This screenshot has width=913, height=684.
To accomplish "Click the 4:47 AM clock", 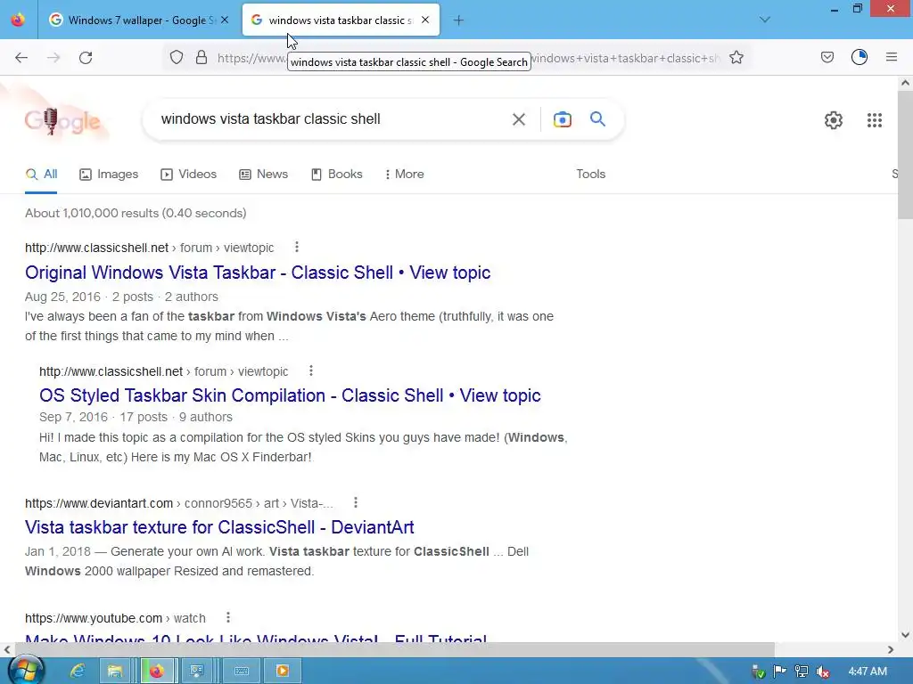I will (x=868, y=672).
